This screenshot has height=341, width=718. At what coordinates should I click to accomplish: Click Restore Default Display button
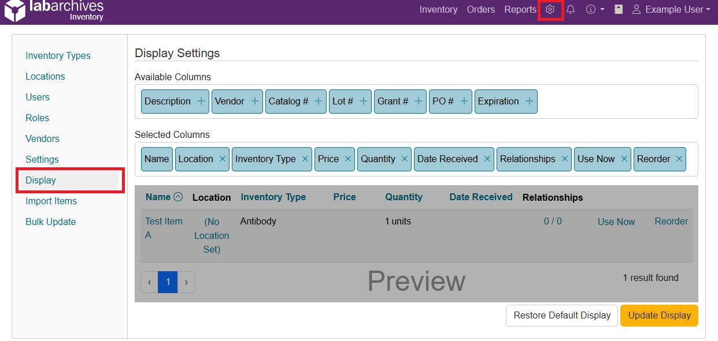point(562,316)
